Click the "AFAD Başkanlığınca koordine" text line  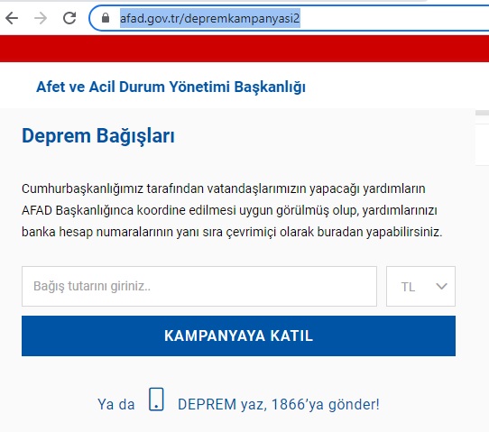pyautogui.click(x=229, y=211)
